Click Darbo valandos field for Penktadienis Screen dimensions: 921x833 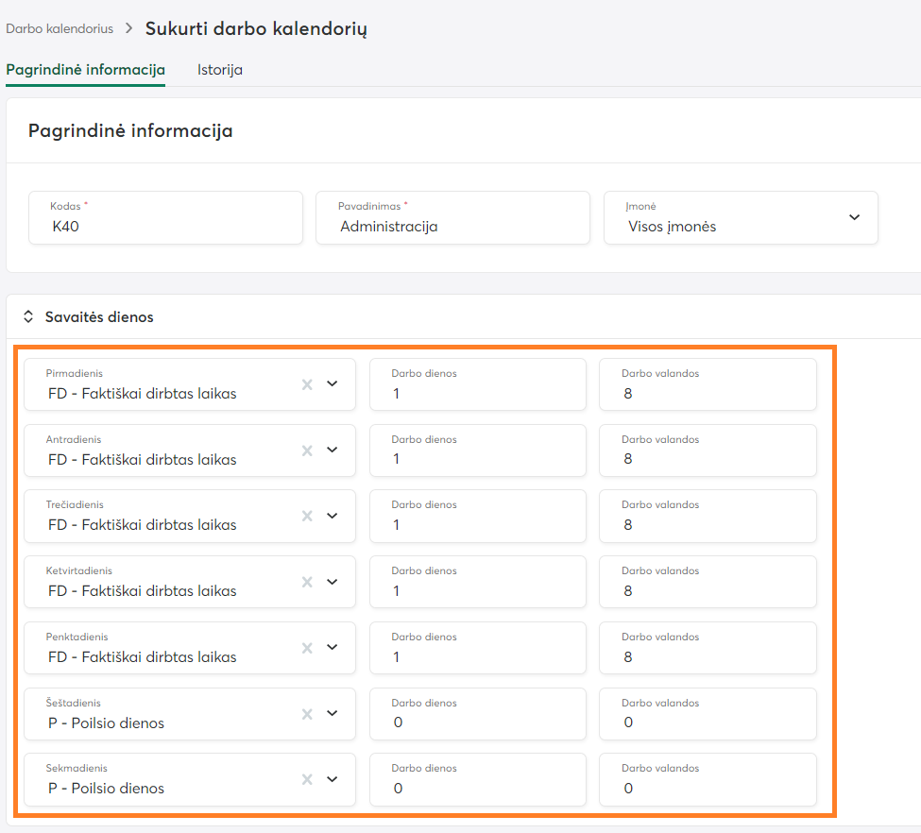pos(708,656)
